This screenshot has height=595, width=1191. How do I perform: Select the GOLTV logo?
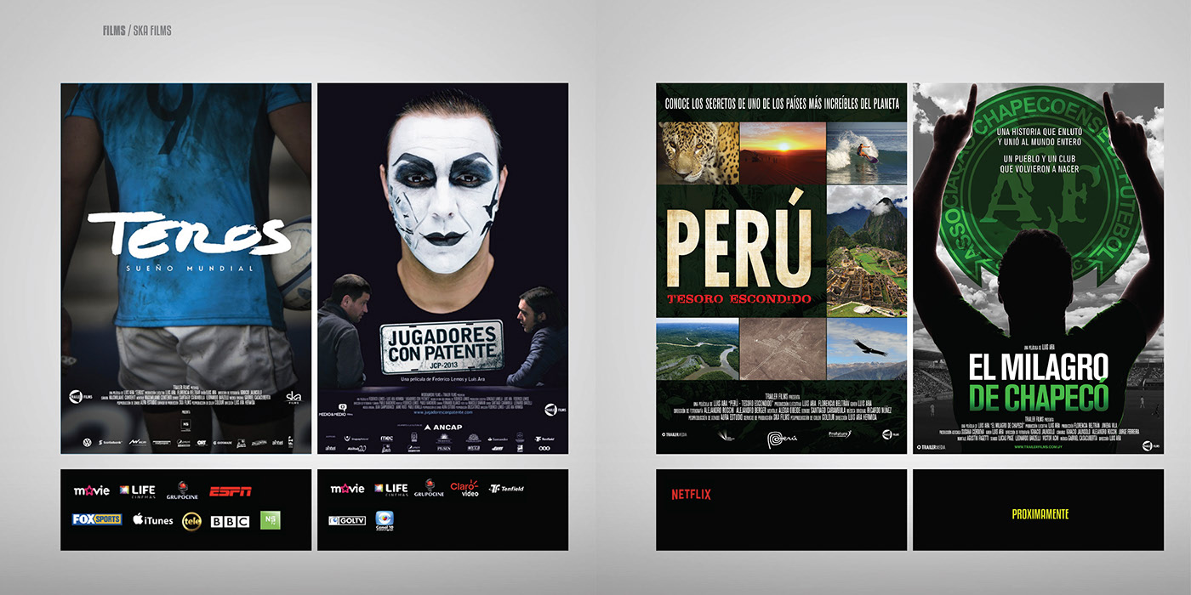(347, 520)
